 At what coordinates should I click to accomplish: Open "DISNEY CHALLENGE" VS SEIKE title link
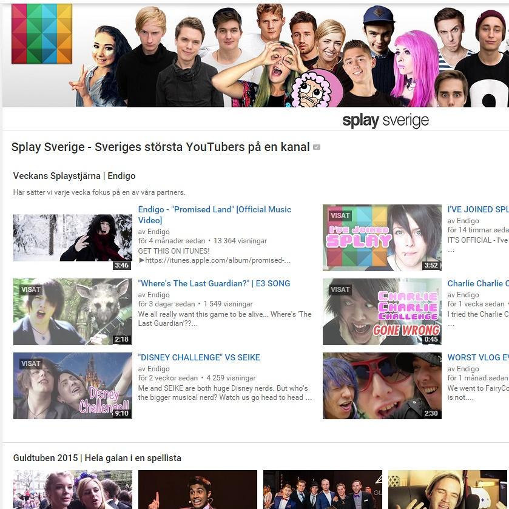coord(199,357)
